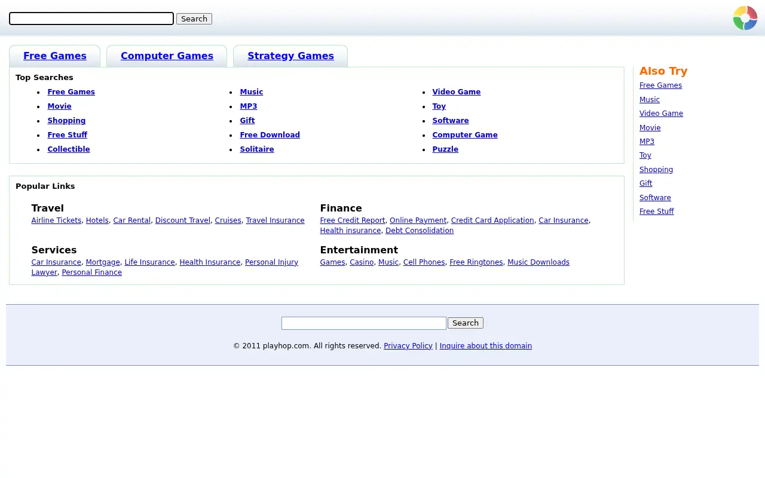765x478 pixels.
Task: Open Movie in Top Searches list
Action: pos(60,106)
